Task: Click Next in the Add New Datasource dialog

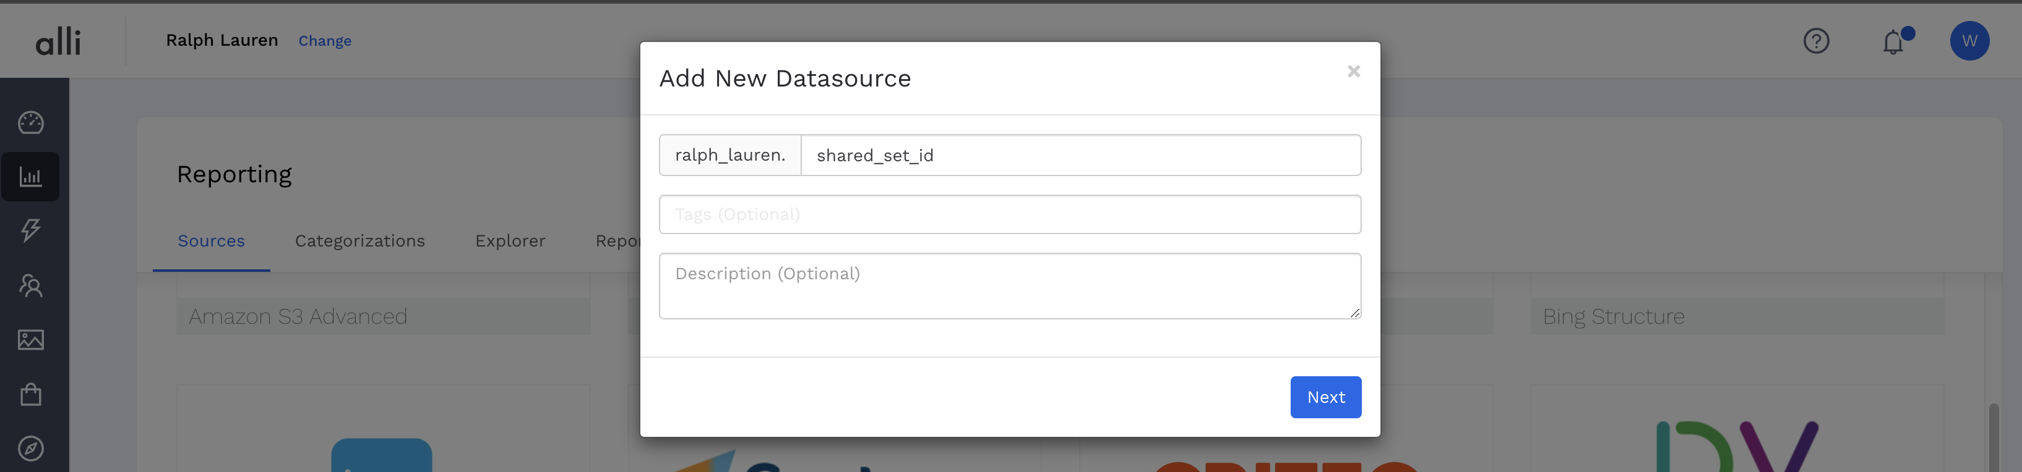Action: (1326, 397)
